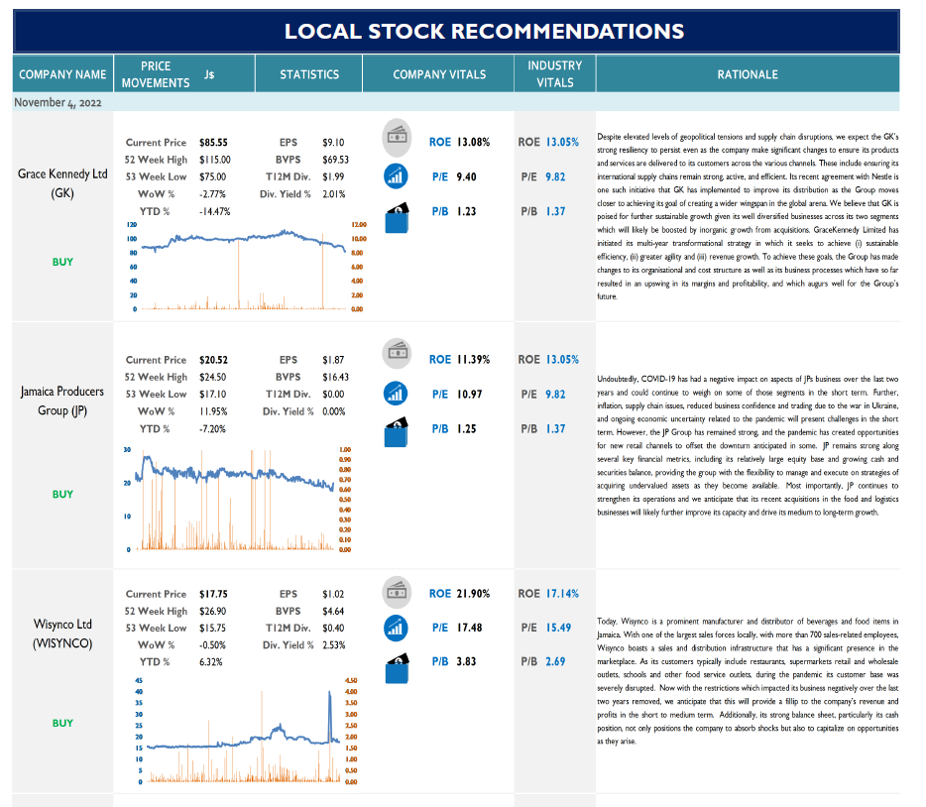Click industry P/B value 2.69
Viewport: 926px width, 807px height.
tap(555, 662)
